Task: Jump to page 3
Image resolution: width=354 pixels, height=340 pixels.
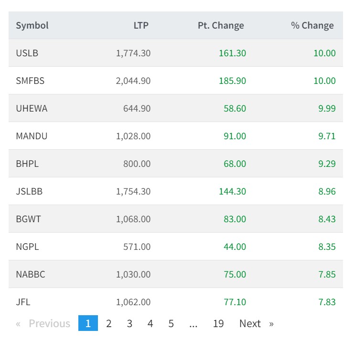Action: coord(129,324)
